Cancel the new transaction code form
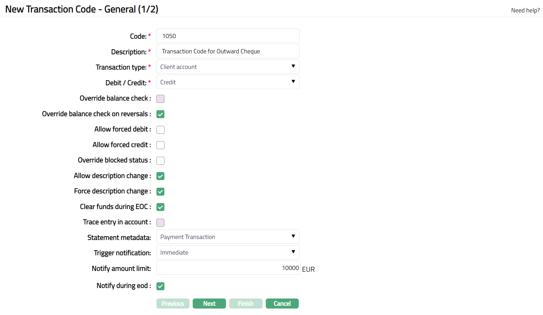 pyautogui.click(x=282, y=304)
